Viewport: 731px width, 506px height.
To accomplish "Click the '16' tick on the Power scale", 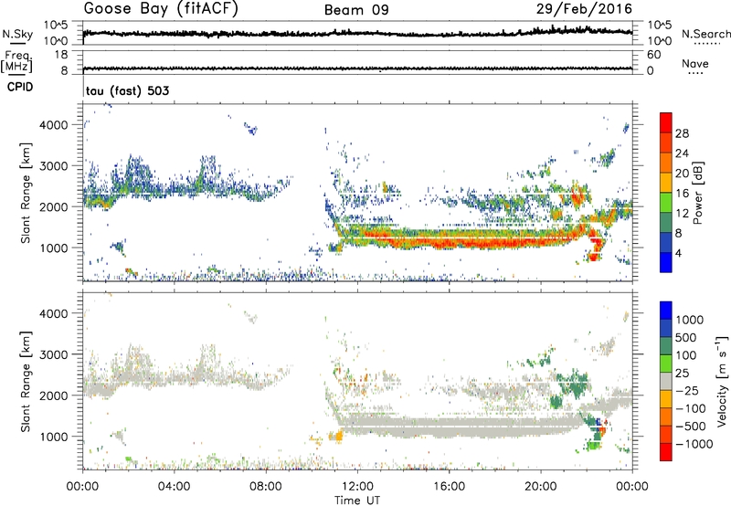I will pos(682,194).
